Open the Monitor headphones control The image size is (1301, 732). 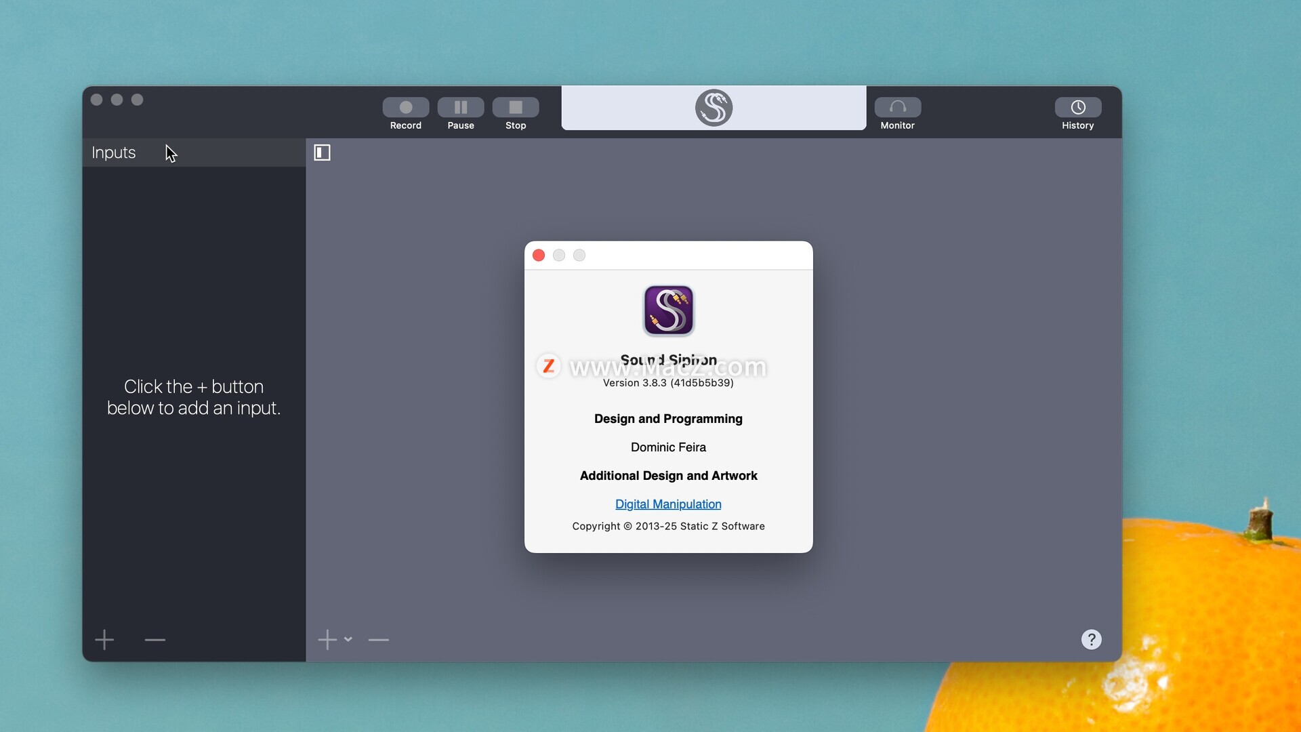[897, 107]
